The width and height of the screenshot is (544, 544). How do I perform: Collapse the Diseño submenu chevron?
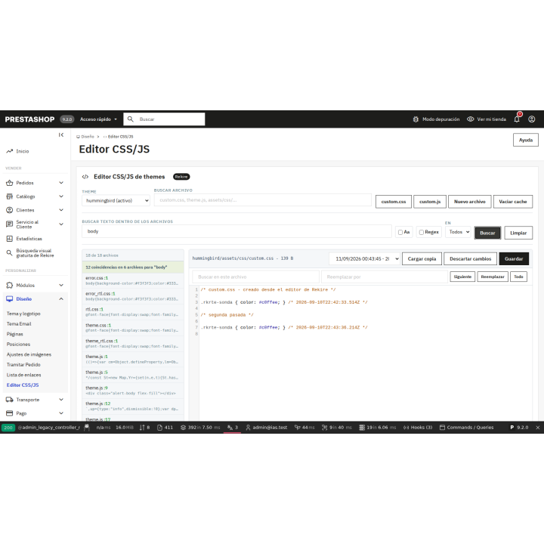[61, 298]
